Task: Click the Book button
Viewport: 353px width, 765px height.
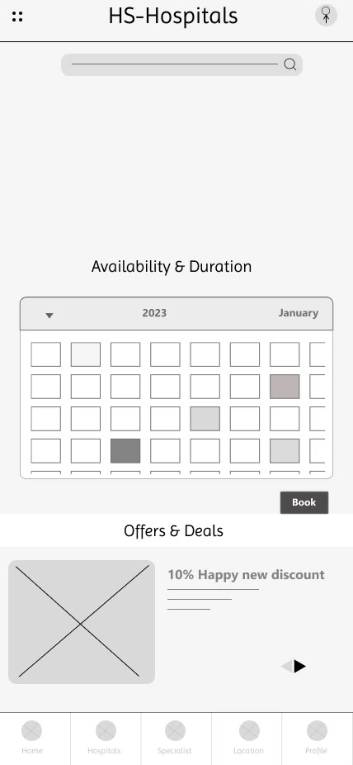Action: tap(304, 502)
